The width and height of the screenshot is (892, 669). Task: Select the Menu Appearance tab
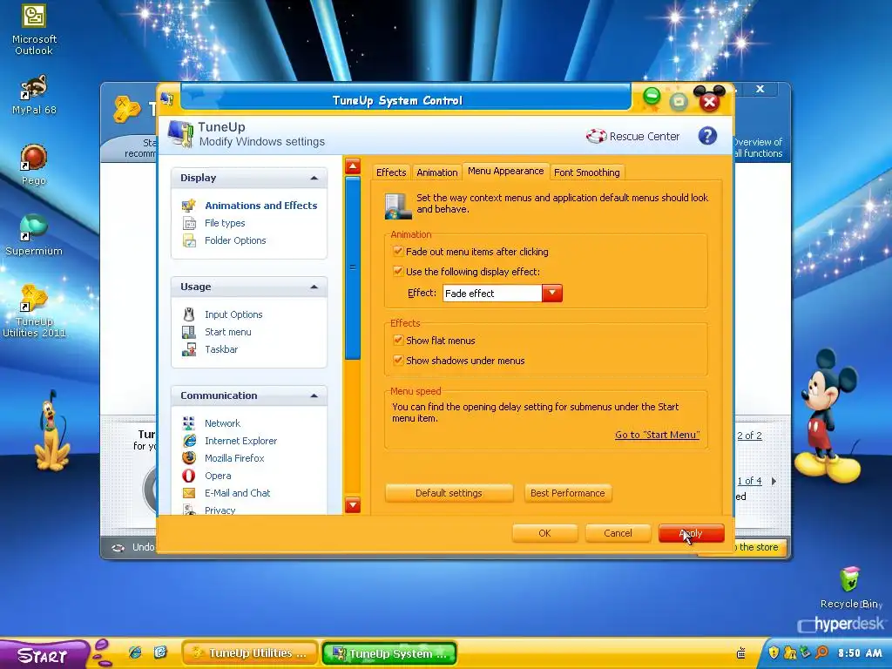pyautogui.click(x=506, y=171)
